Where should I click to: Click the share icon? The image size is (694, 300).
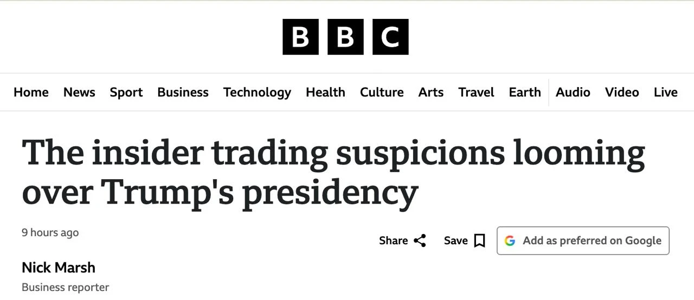[x=420, y=240]
